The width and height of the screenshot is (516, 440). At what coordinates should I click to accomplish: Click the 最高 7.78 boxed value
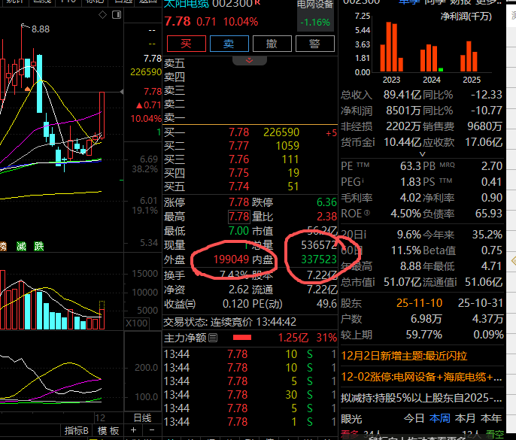pyautogui.click(x=239, y=217)
